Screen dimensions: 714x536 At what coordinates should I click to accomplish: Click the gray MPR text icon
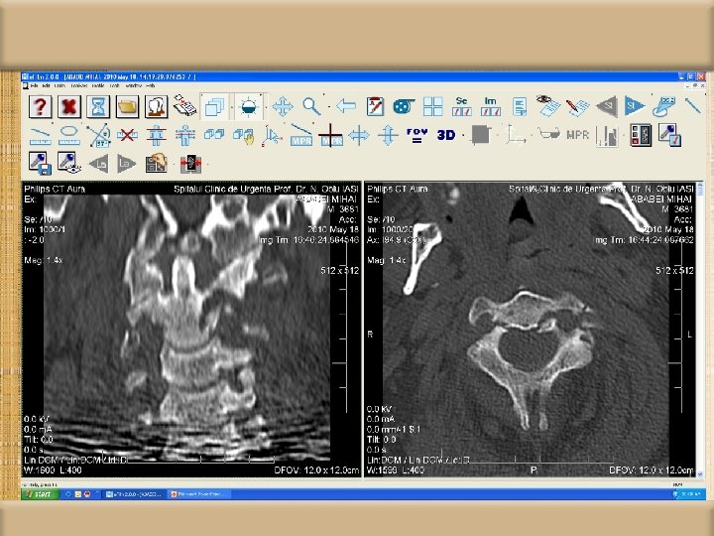point(578,135)
